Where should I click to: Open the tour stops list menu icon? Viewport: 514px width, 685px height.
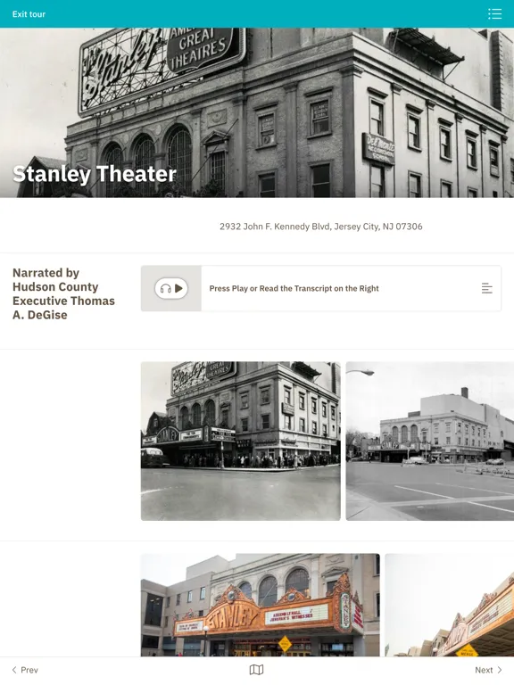pos(494,14)
